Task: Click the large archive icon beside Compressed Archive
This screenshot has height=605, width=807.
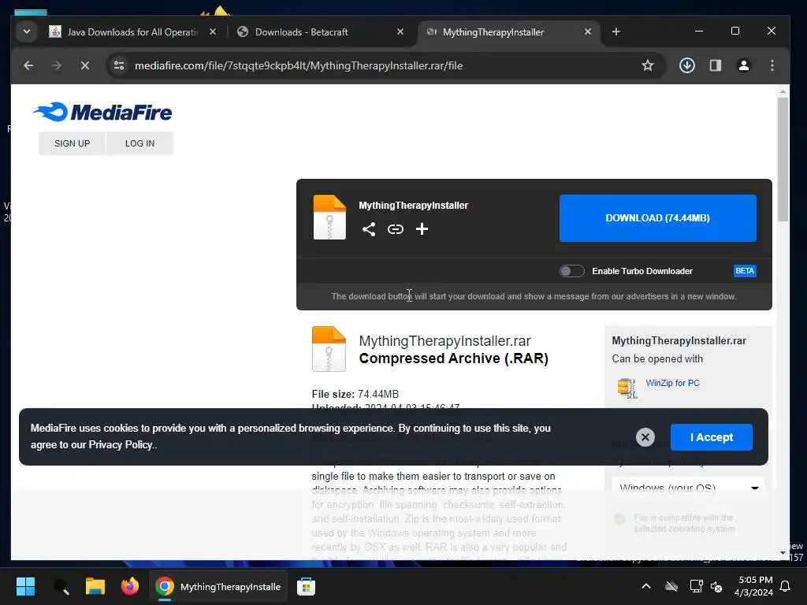Action: tap(329, 349)
